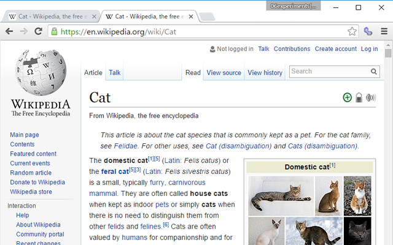Select the Article tab
Screen dimensions: 393x245
pyautogui.click(x=93, y=73)
